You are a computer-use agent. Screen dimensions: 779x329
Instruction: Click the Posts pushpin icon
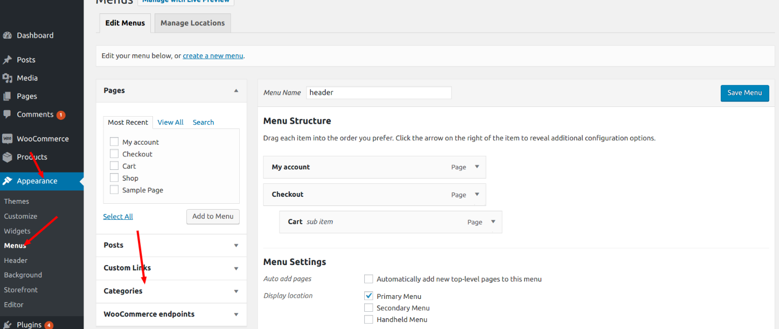pyautogui.click(x=8, y=60)
